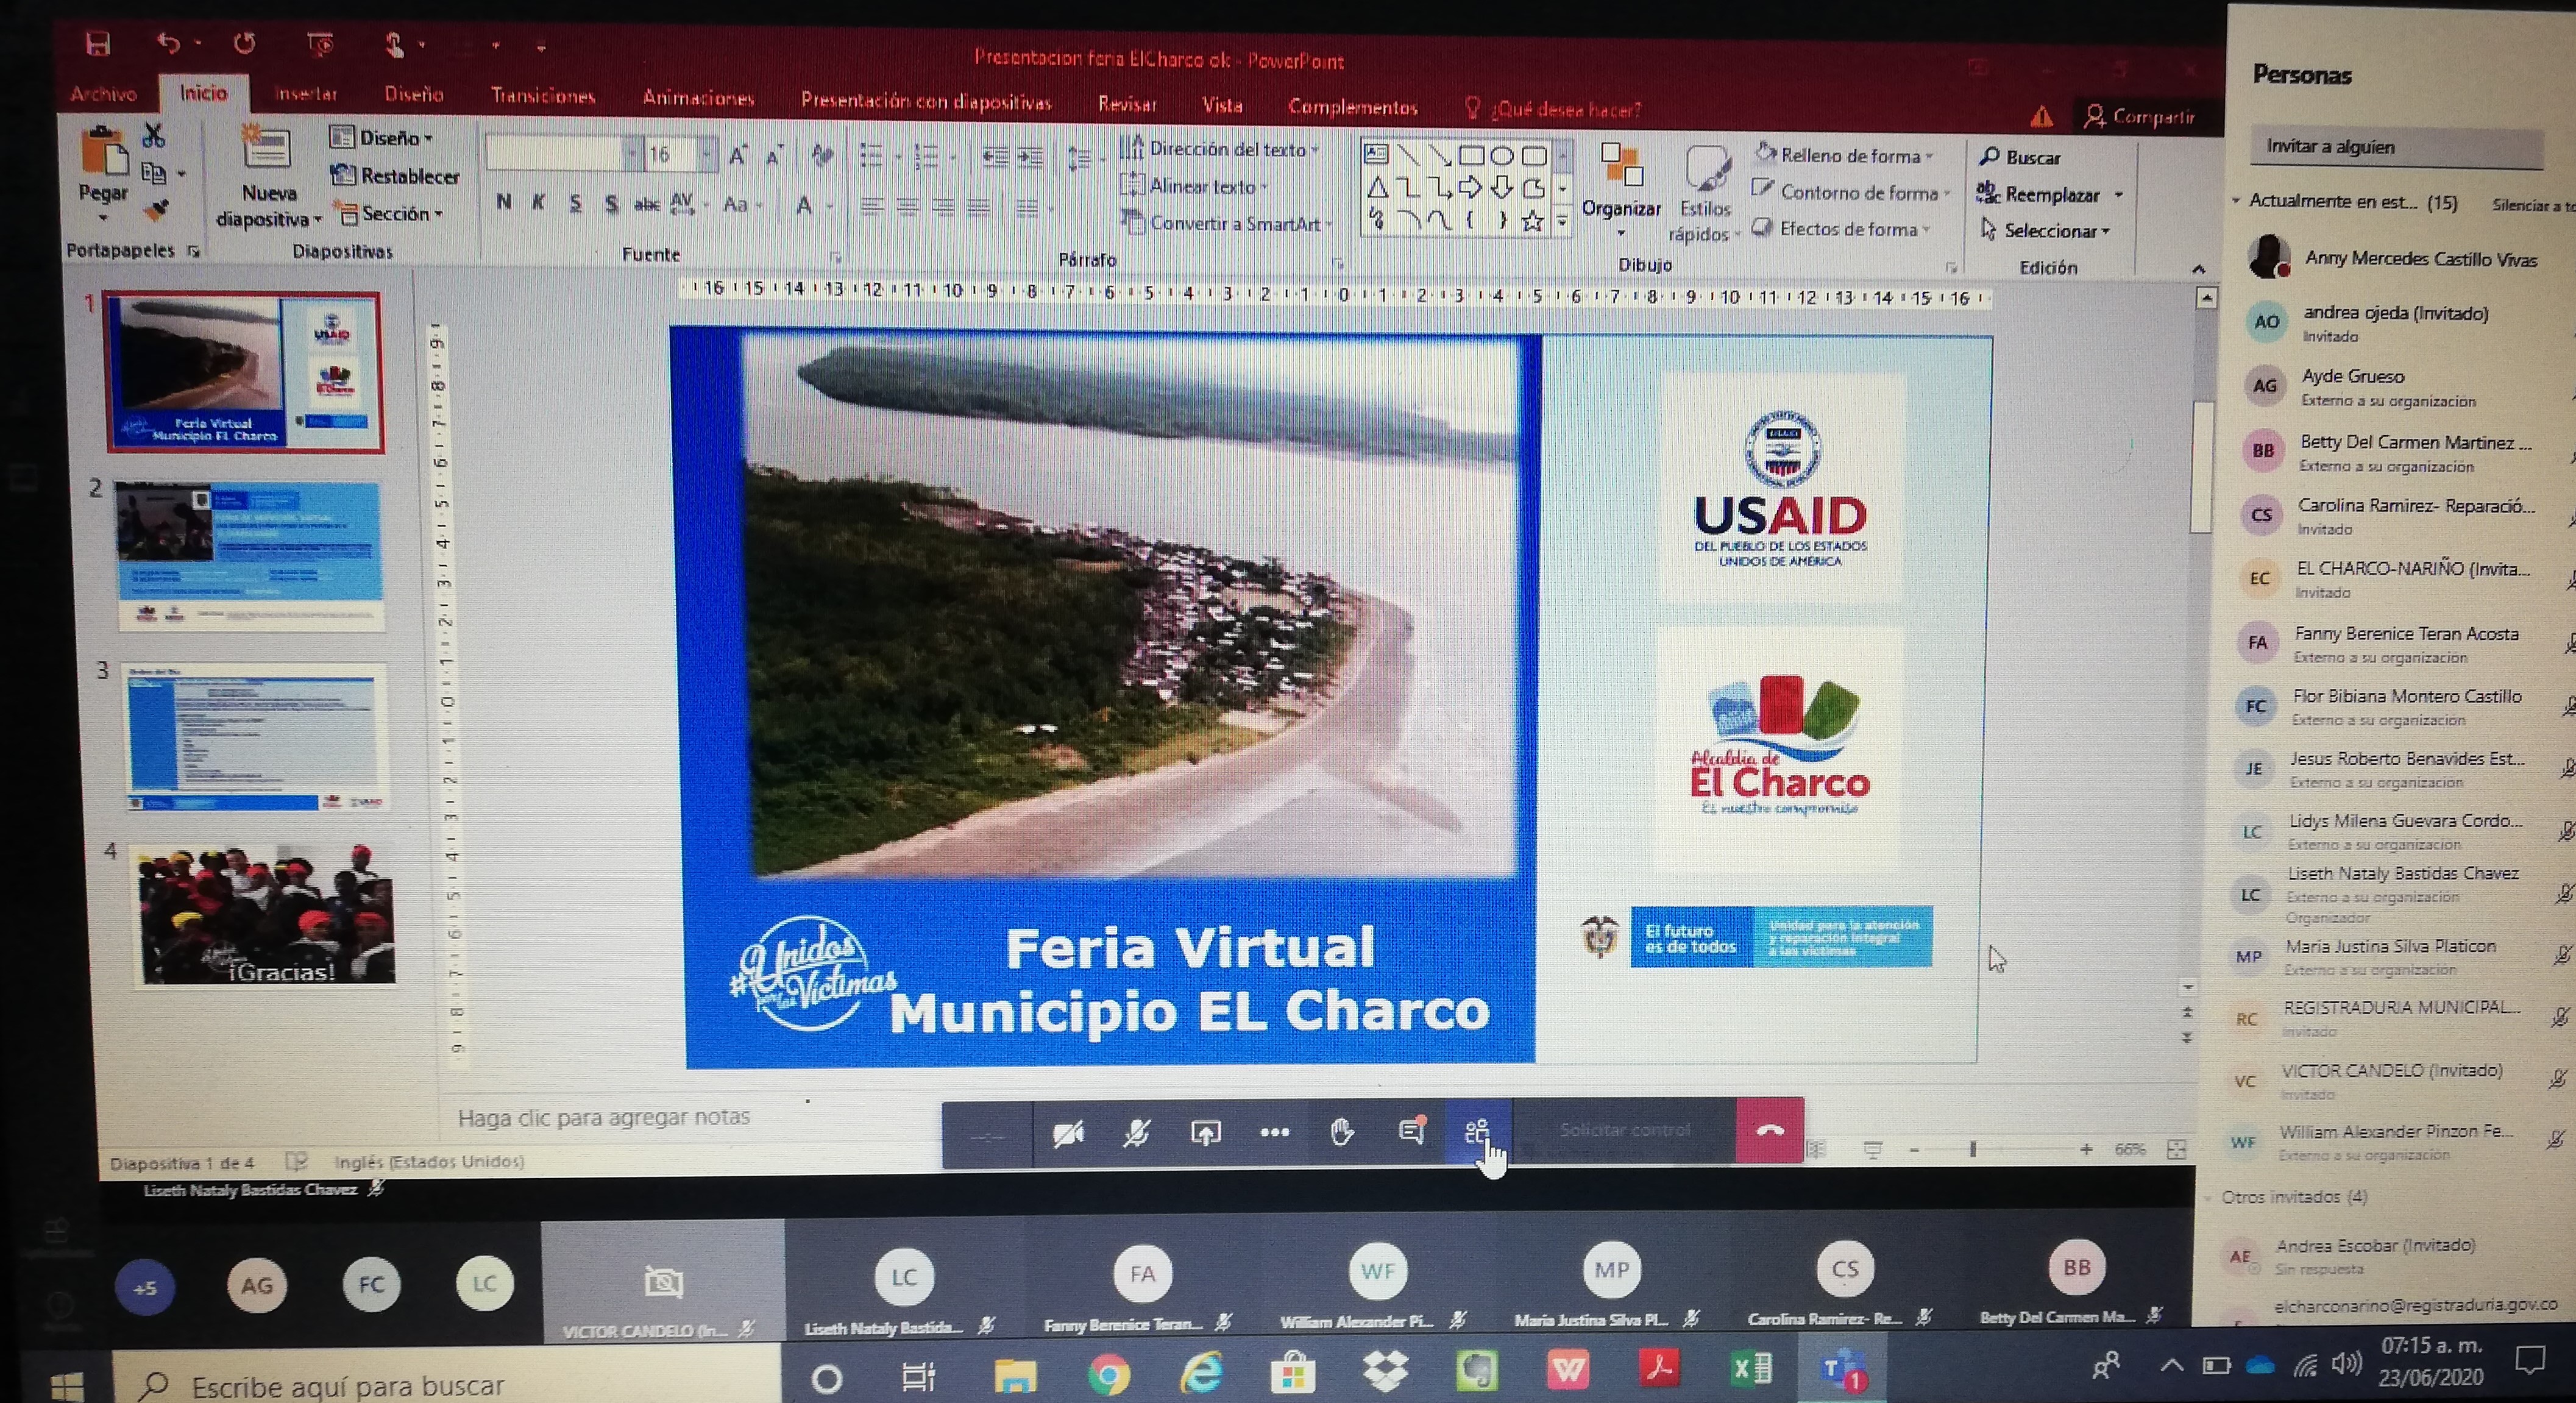The image size is (2576, 1403).
Task: Click the Reemplazar button
Action: [x=2050, y=195]
